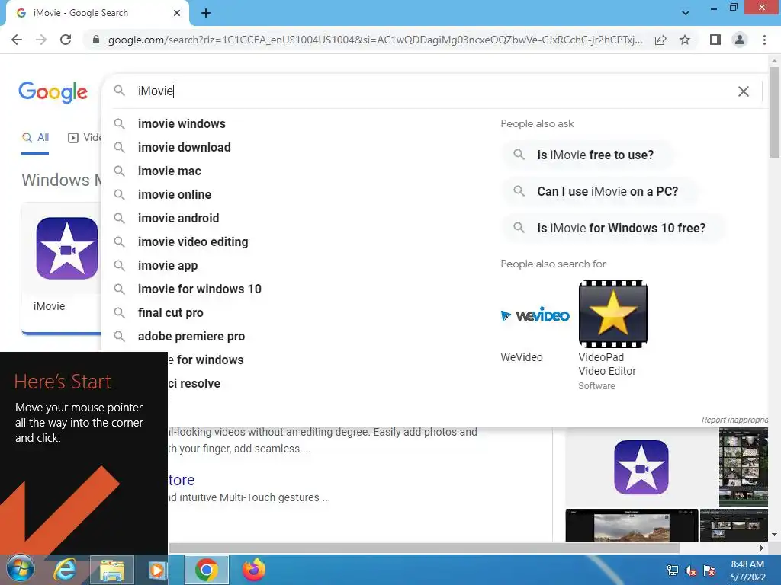Clear the search box with X
This screenshot has width=781, height=585.
point(743,91)
